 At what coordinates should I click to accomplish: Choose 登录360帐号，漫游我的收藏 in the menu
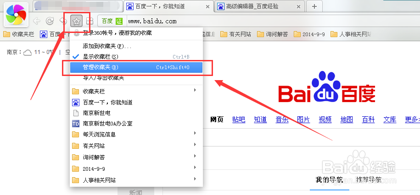[136, 33]
